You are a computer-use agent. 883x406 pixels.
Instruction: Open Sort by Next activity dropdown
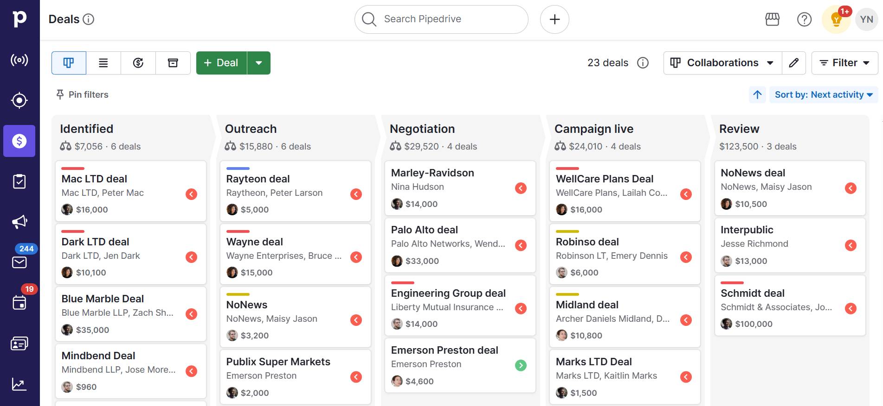tap(824, 94)
